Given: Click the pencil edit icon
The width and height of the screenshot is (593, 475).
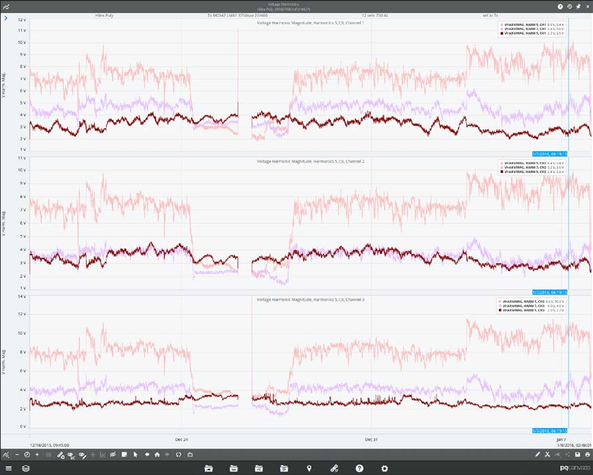Looking at the screenshot, I should 537,455.
